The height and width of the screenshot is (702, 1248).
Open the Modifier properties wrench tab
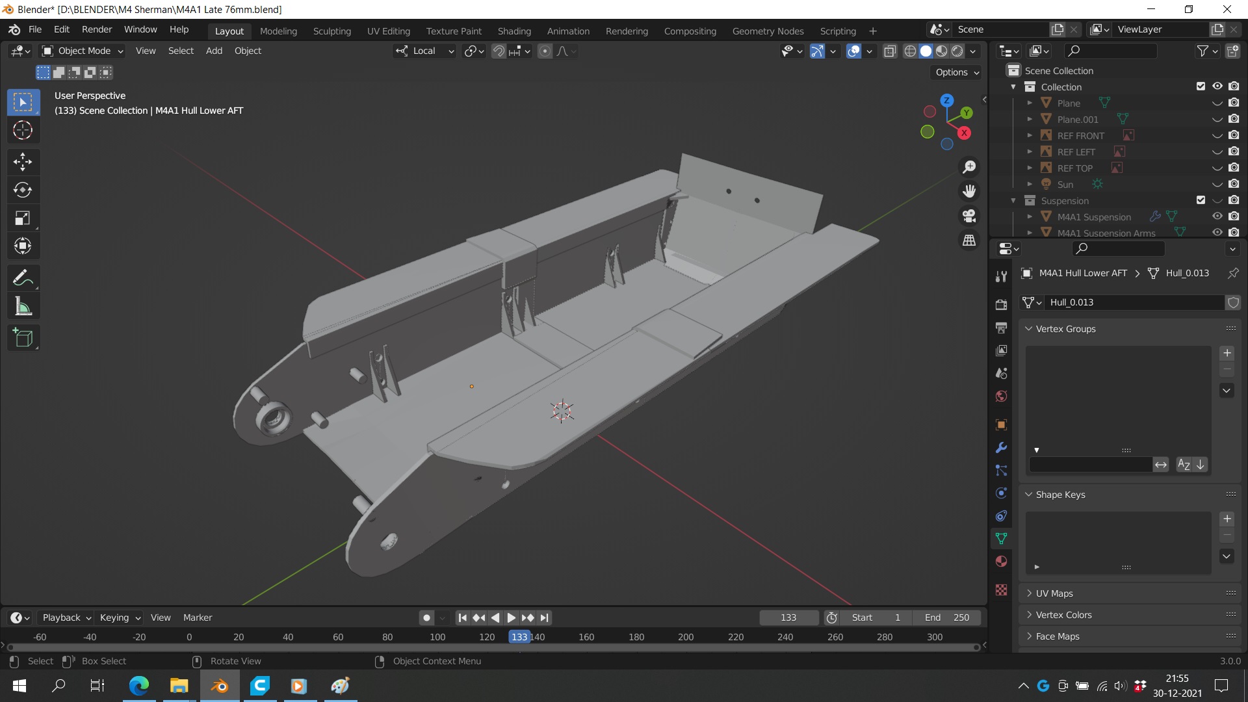point(1001,448)
